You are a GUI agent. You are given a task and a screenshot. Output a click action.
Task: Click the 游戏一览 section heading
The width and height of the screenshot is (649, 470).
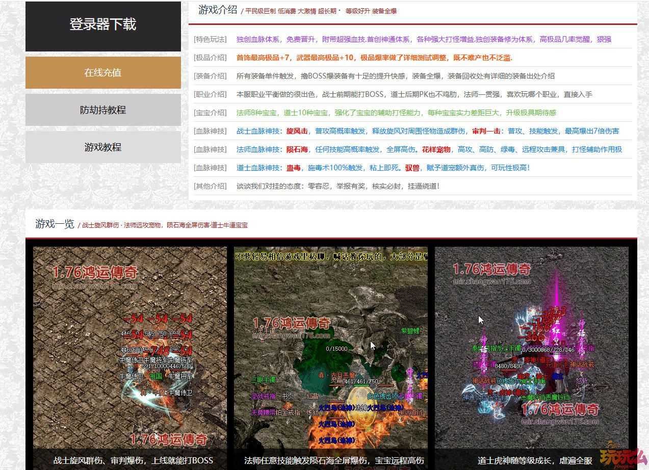[55, 224]
